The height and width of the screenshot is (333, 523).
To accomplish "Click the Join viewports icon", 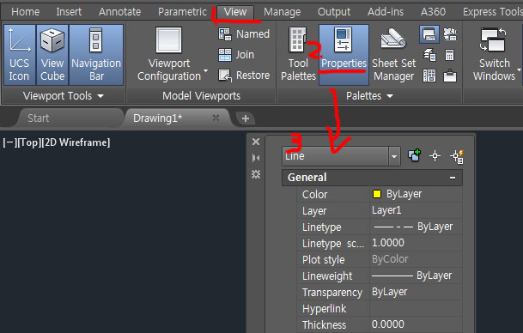I will [225, 55].
